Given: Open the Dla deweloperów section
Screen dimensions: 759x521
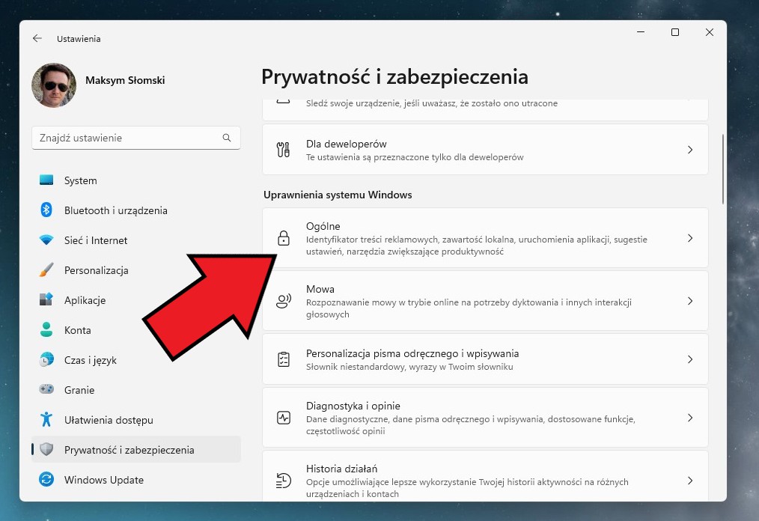Looking at the screenshot, I should (x=484, y=149).
